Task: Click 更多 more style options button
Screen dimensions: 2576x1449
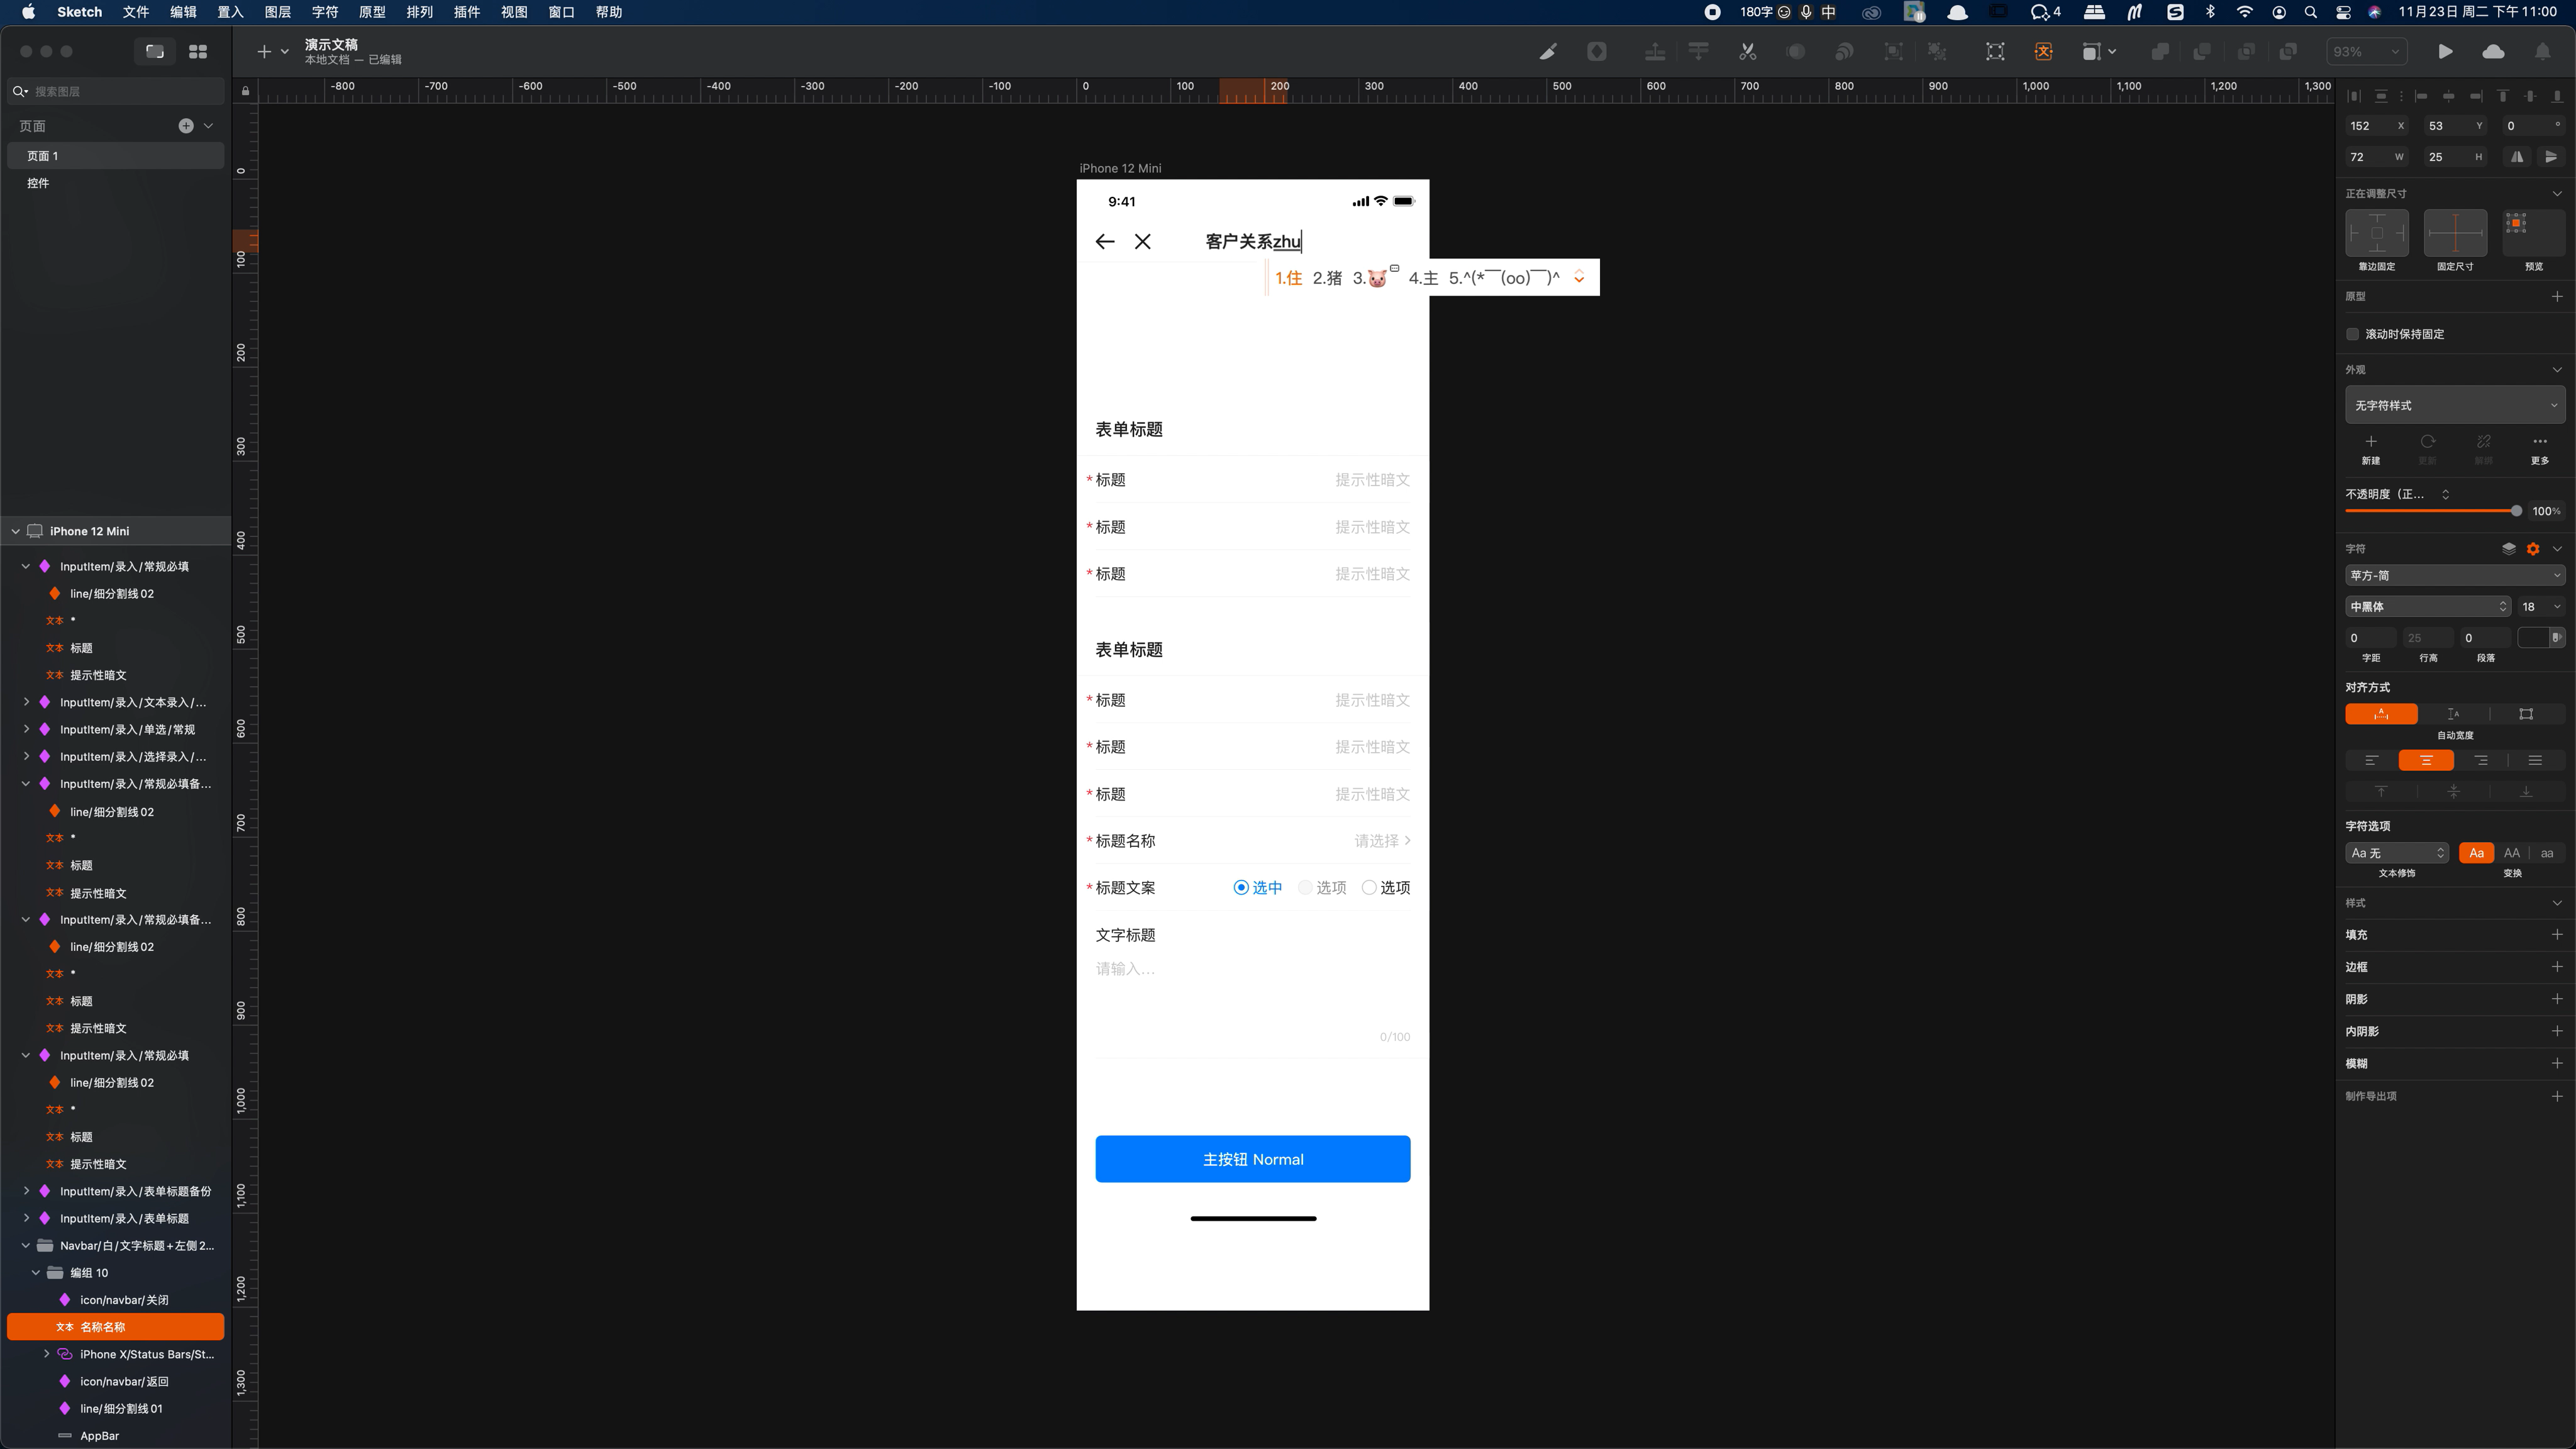Action: pyautogui.click(x=2540, y=449)
